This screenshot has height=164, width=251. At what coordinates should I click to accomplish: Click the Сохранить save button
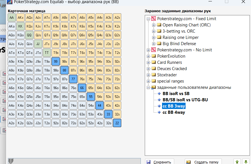pos(159,162)
